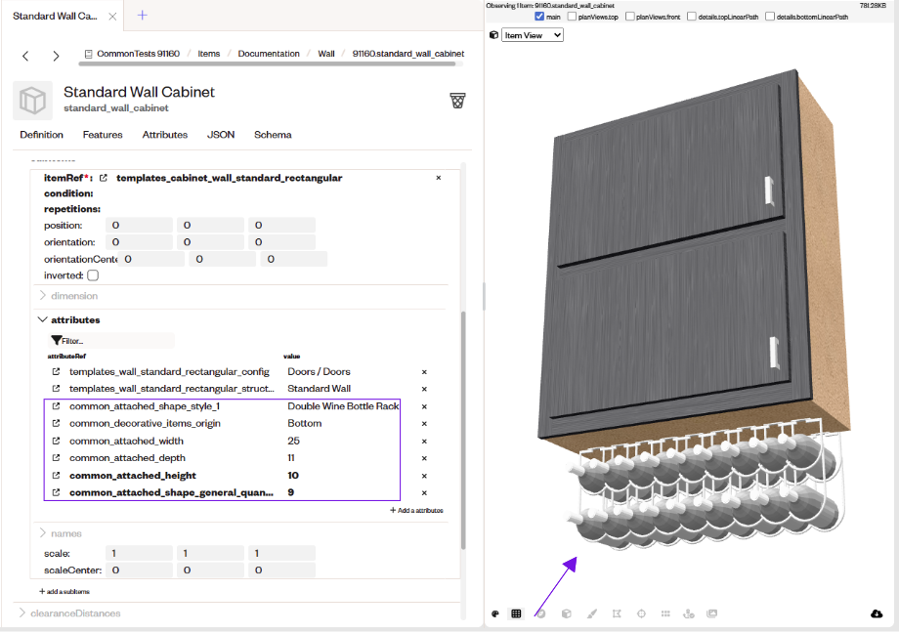Screen dimensions: 899x633
Task: Enable the details.bottomLinearPath checkbox
Action: [770, 17]
